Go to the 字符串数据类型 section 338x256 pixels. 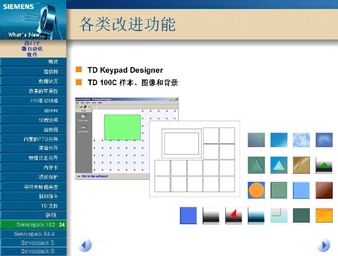(33, 187)
